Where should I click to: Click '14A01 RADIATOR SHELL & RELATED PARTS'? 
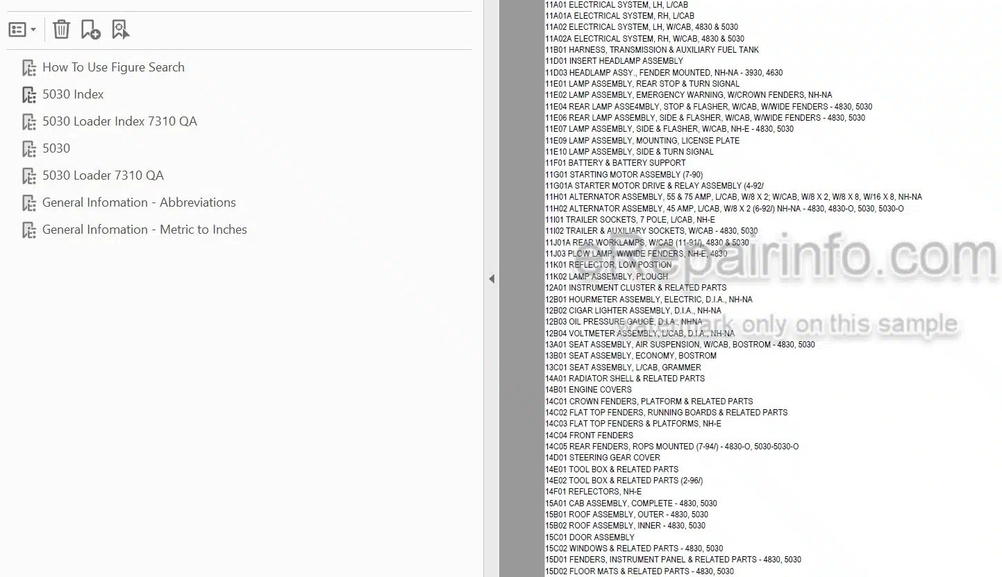click(625, 379)
